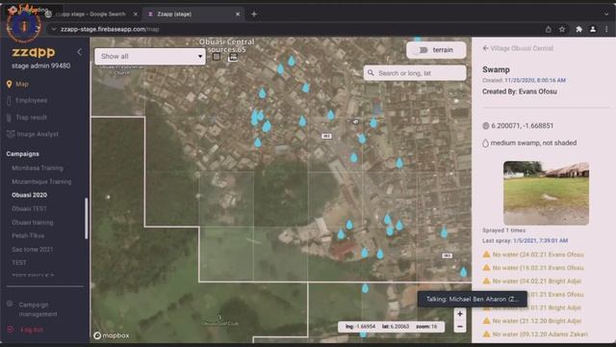Click the Map location pin icon
The height and width of the screenshot is (347, 616).
[x=9, y=84]
